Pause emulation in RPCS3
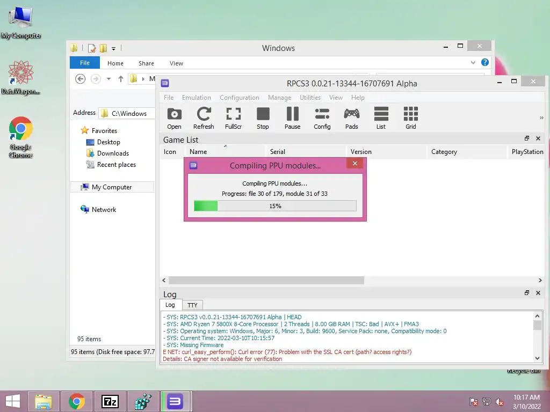 292,119
